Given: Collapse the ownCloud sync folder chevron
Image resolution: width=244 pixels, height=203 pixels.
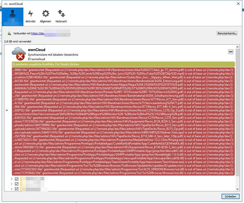Looking at the screenshot, I should [x=7, y=110].
